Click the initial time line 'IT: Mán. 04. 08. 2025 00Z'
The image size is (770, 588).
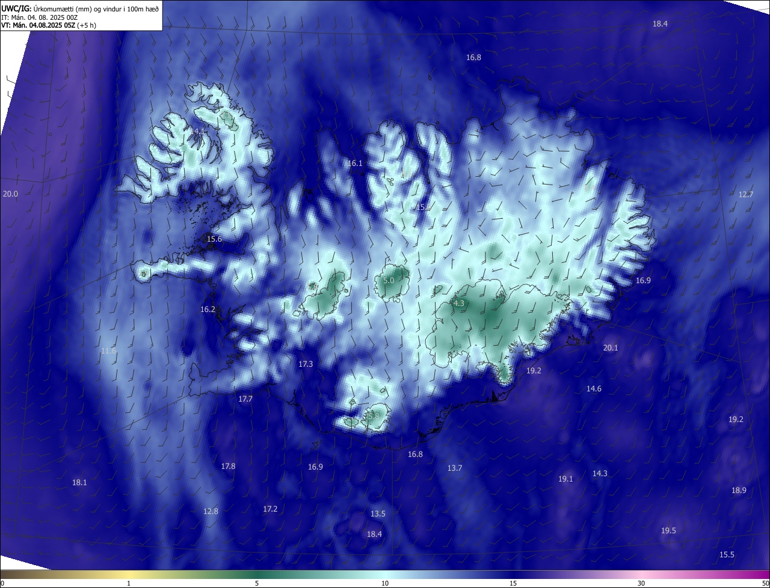coord(39,17)
